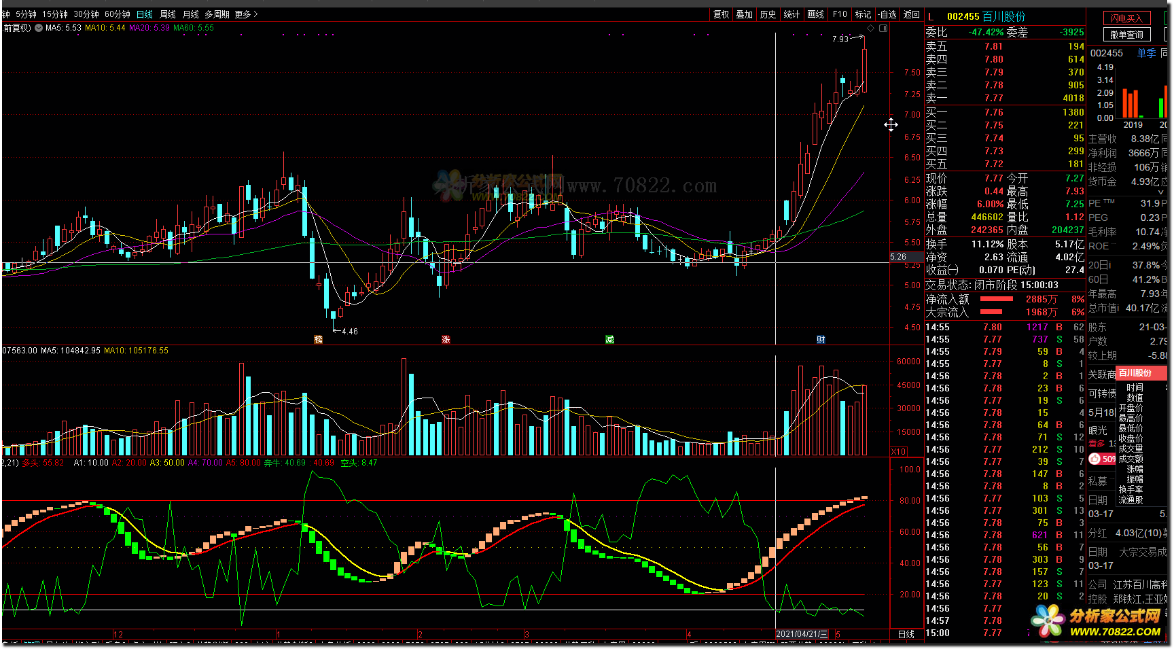Click the 财 marker on the chart
The height and width of the screenshot is (649, 1174).
821,339
